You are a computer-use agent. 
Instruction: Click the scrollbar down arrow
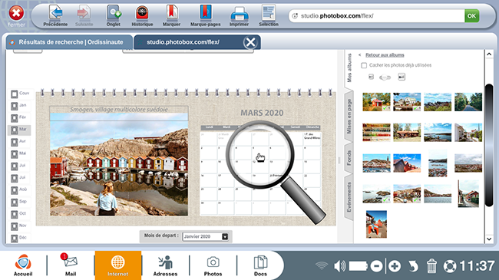(489, 239)
